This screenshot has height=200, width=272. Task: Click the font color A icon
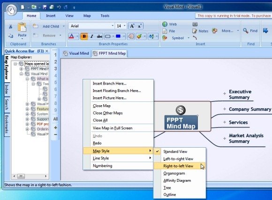(71, 36)
